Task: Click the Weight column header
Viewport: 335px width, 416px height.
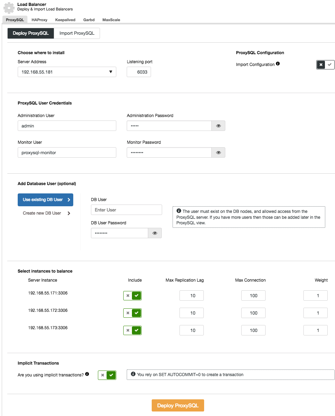Action: pos(321,280)
